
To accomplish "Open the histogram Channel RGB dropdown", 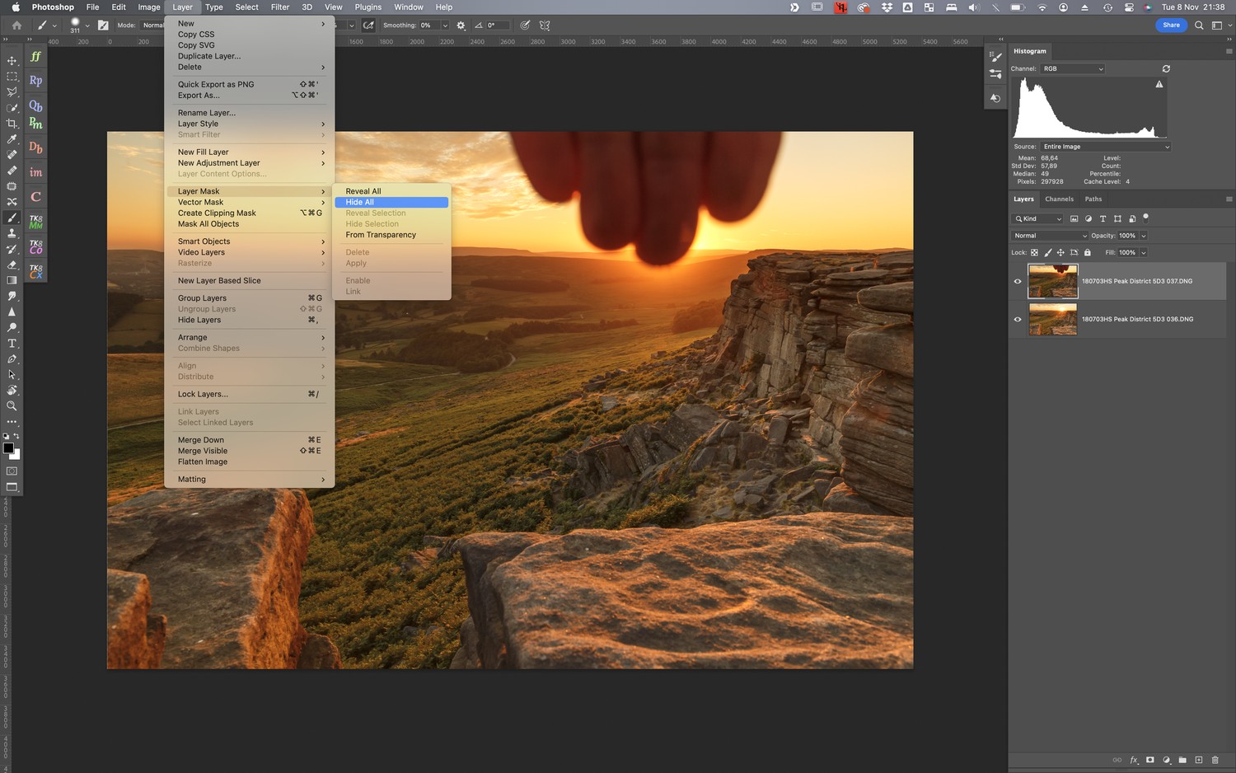I will coord(1072,69).
